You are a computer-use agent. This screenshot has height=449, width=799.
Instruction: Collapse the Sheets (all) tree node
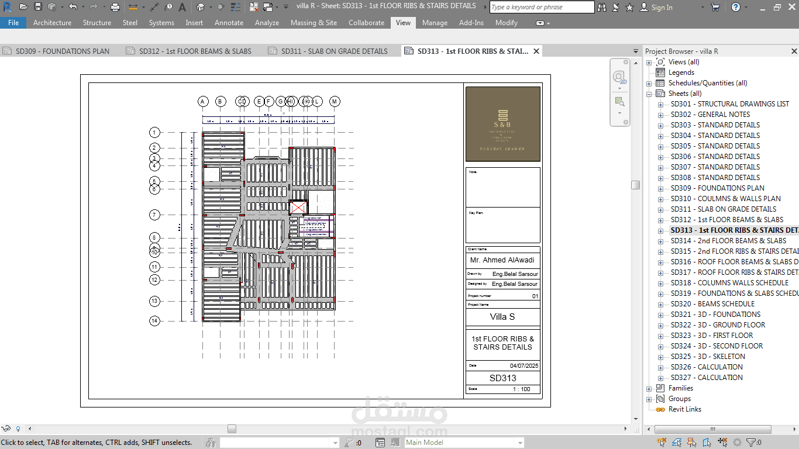[649, 94]
